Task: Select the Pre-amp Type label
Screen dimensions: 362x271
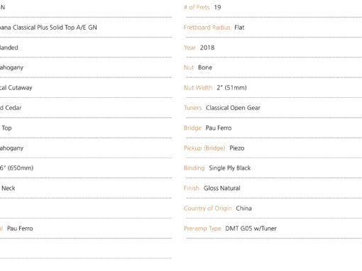Action: 202,228
